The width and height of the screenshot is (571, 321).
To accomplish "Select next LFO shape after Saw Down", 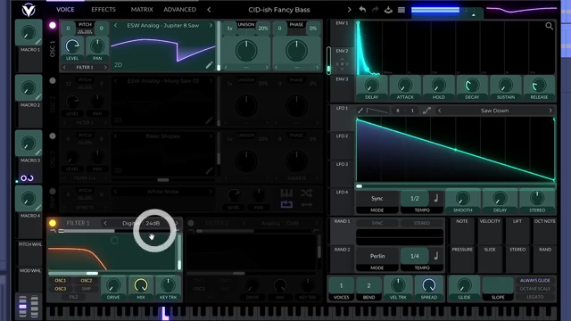I will [550, 111].
